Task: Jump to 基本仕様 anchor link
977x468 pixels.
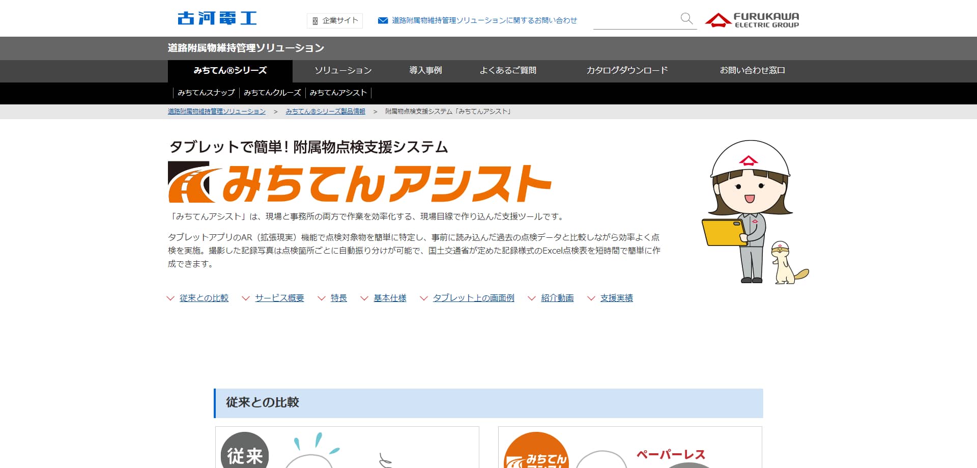Action: point(390,298)
